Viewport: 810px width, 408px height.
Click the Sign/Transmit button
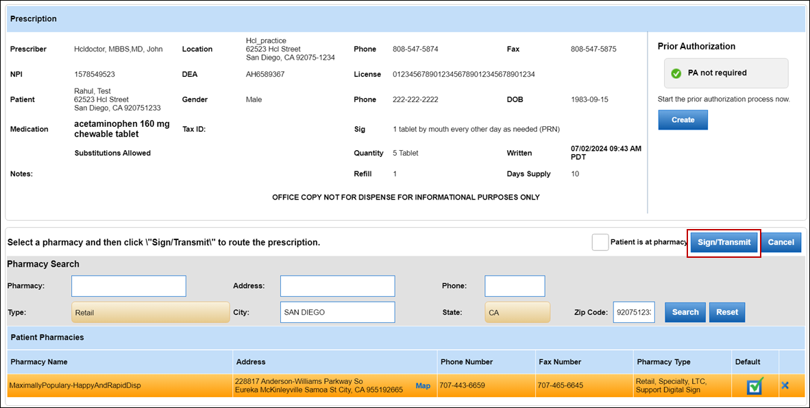pyautogui.click(x=724, y=242)
